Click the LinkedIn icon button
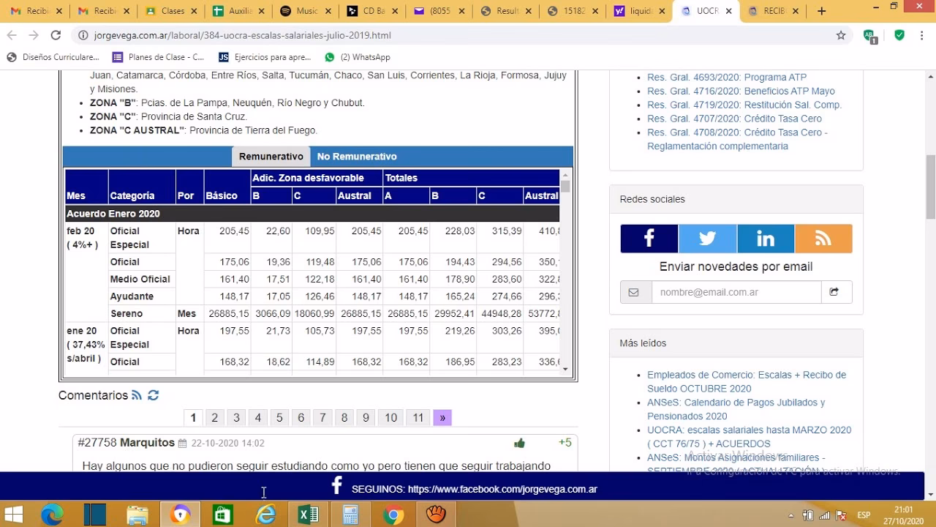 point(765,239)
